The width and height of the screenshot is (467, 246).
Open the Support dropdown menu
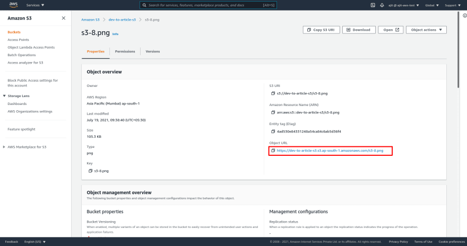pos(453,5)
